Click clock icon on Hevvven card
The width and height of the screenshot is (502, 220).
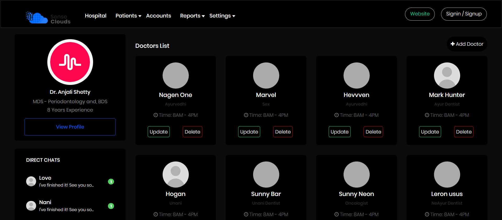336,115
